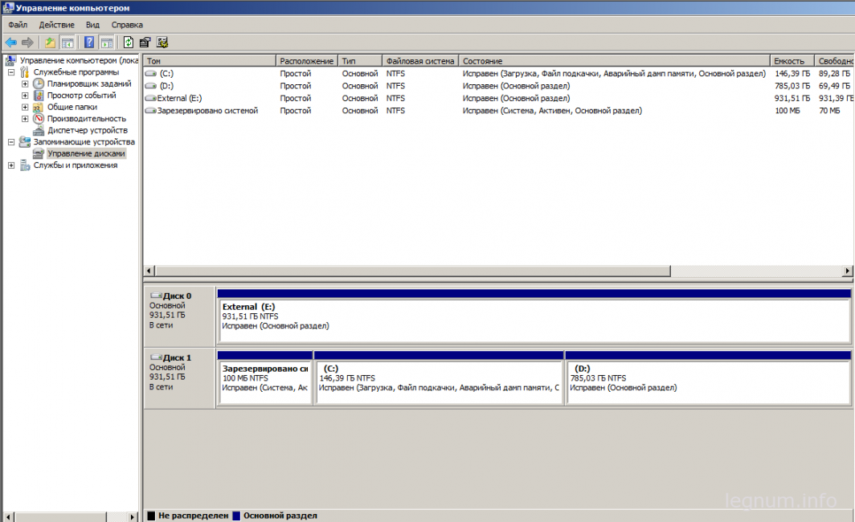Click the Properties toolbar icon
This screenshot has width=855, height=522.
point(145,43)
